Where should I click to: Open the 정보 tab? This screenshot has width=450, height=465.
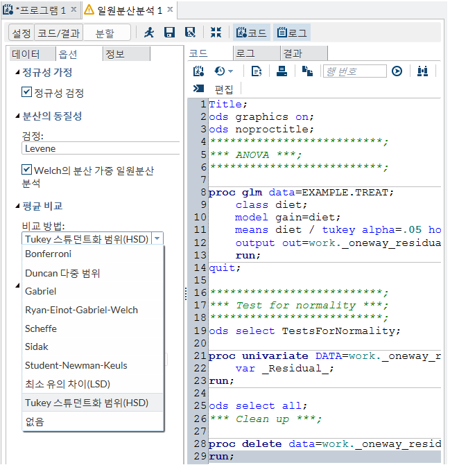point(127,54)
